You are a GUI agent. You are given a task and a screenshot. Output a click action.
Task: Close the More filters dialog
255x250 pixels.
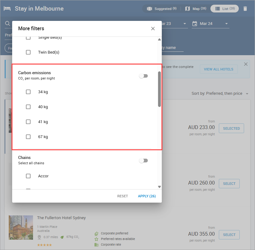point(153,29)
